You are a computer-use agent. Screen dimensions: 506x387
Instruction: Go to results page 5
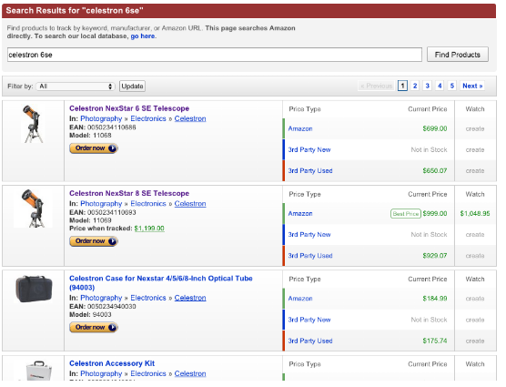click(451, 86)
